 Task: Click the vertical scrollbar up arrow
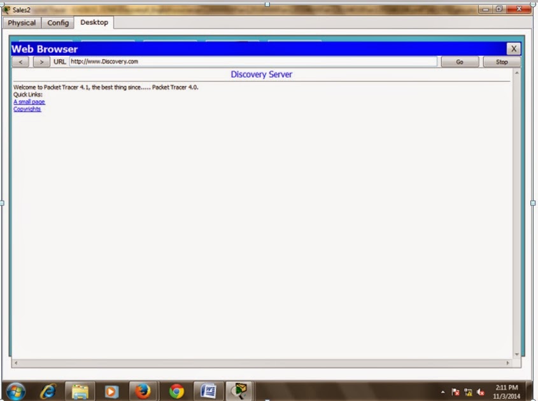pyautogui.click(x=517, y=73)
